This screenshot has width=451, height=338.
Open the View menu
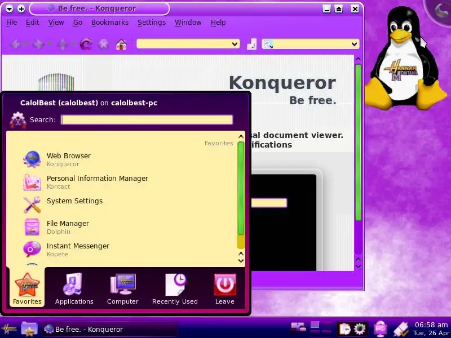(x=56, y=23)
